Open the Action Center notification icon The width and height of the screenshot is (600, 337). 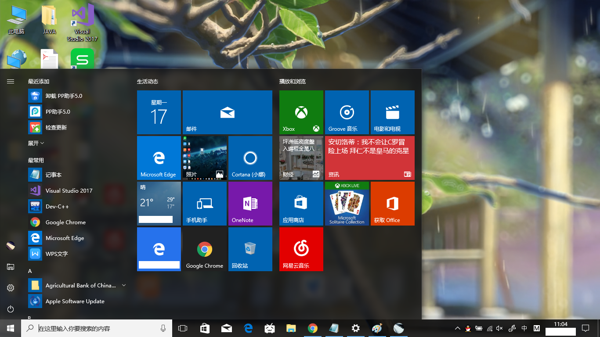click(586, 328)
